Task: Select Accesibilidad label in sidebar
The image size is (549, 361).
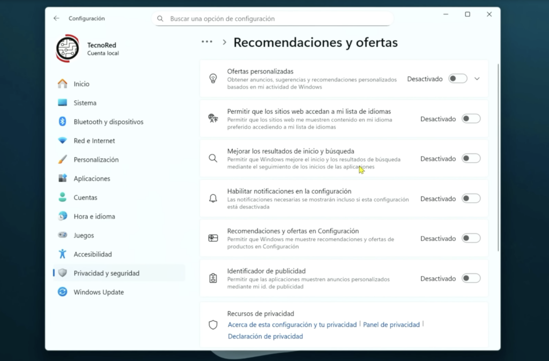Action: click(93, 254)
